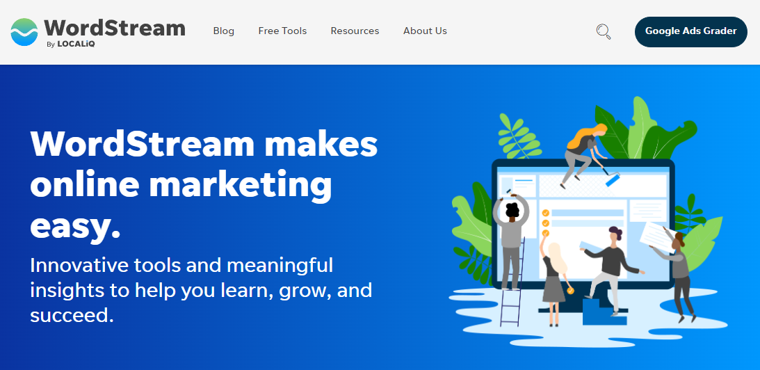The image size is (760, 370).
Task: Click the WordStream wave logo icon
Action: click(24, 32)
